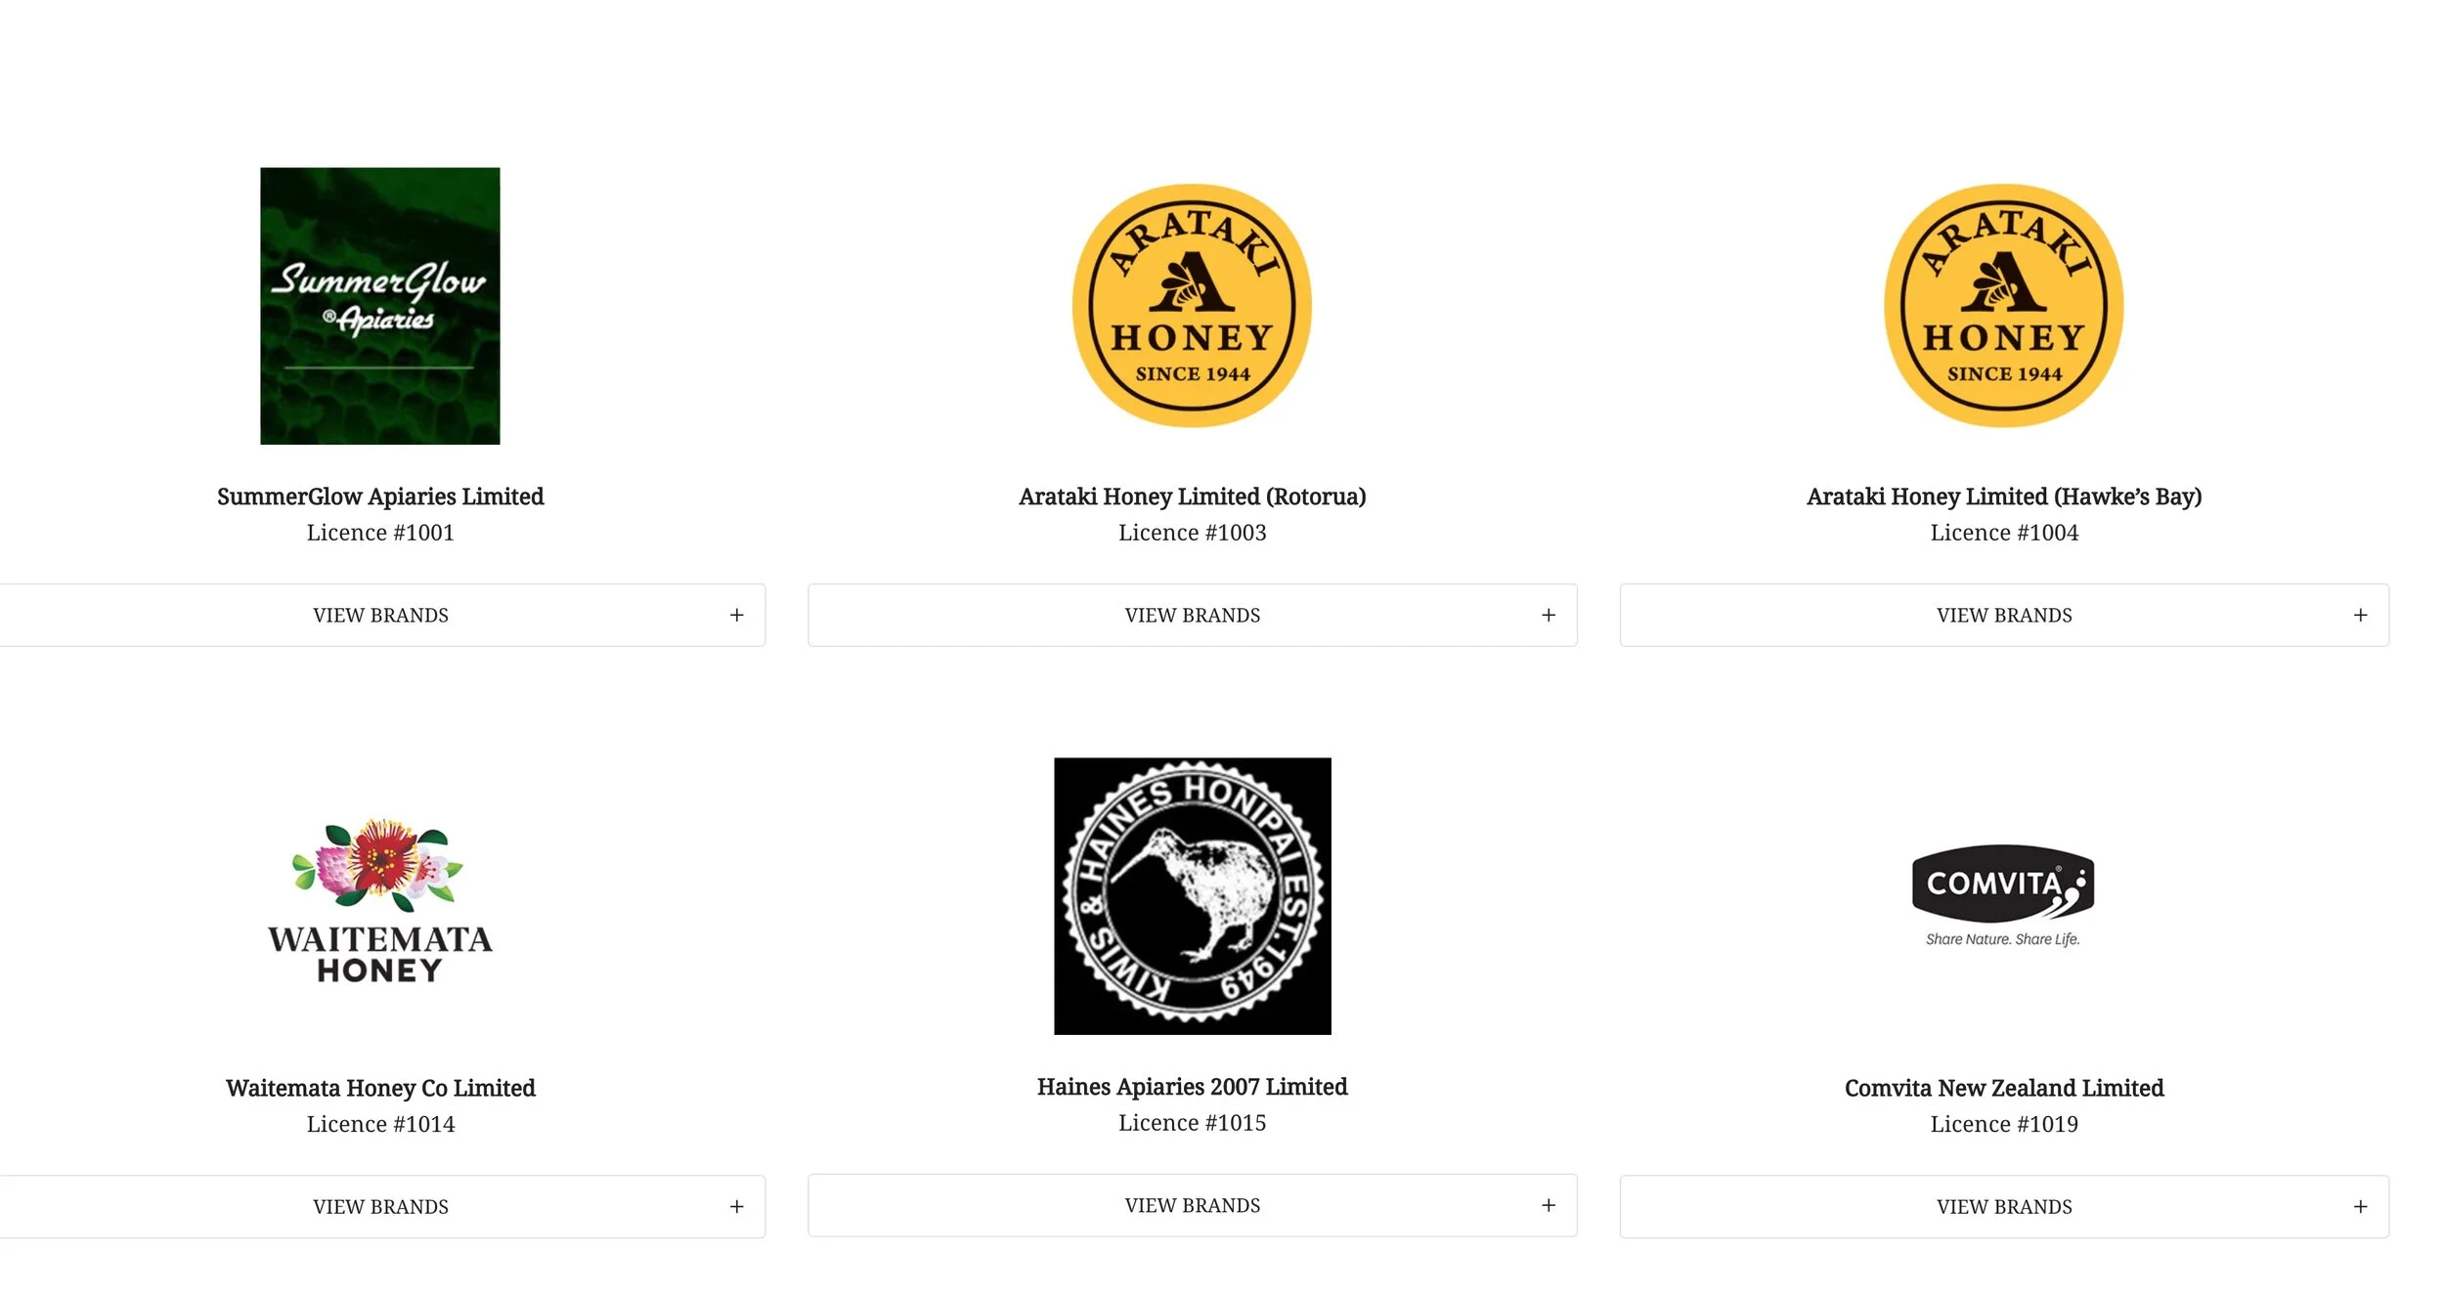Click plus icon in Comvita View Brands bar

(2360, 1207)
